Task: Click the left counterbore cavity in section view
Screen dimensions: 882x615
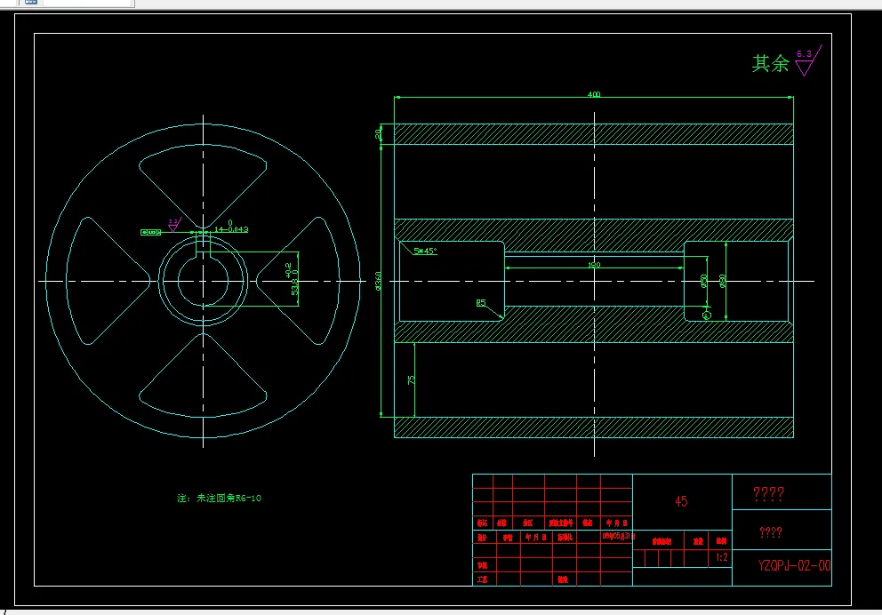Action: pos(452,281)
